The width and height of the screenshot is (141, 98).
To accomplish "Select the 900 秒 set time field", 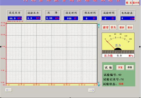I will click(x=71, y=18).
